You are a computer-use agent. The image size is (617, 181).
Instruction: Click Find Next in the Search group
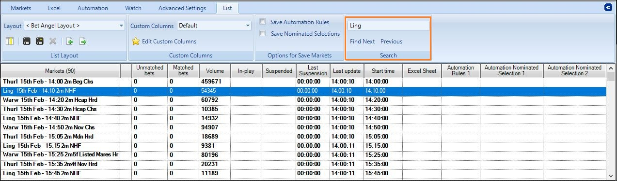362,42
